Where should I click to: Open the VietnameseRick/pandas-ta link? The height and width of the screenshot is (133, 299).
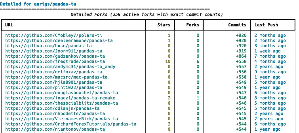pyautogui.click(x=62, y=119)
